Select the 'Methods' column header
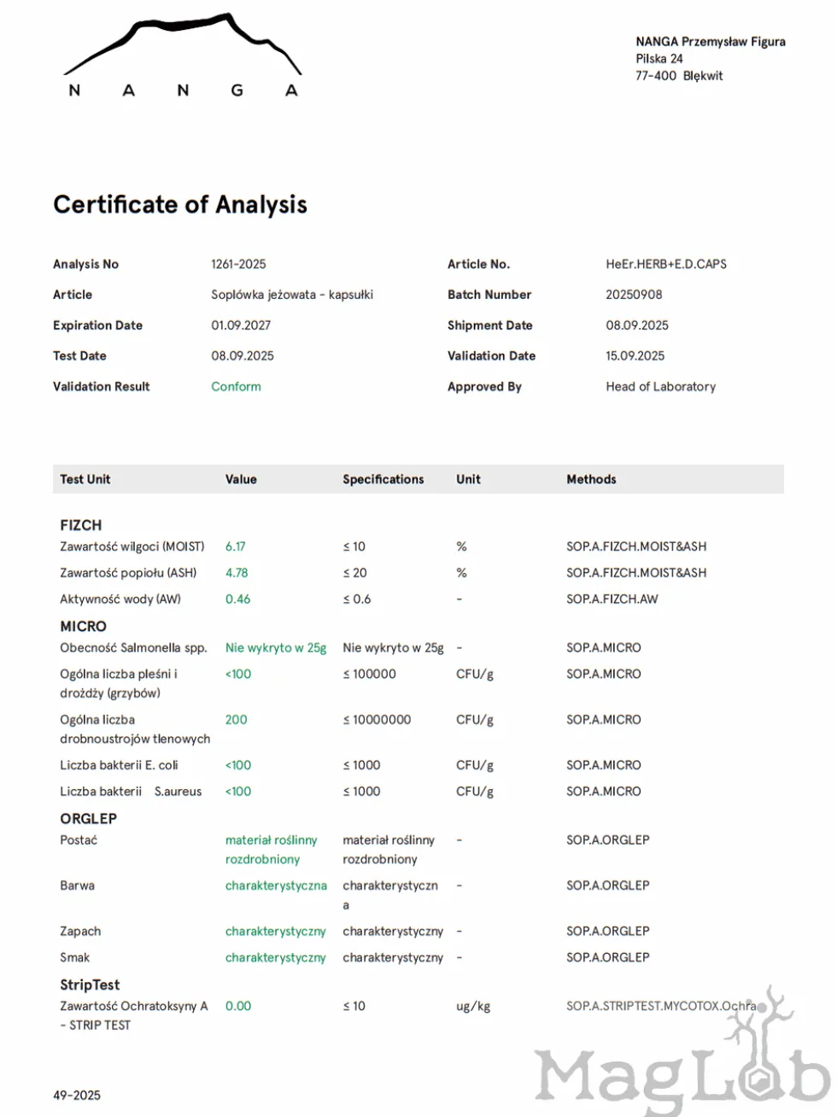 click(591, 479)
